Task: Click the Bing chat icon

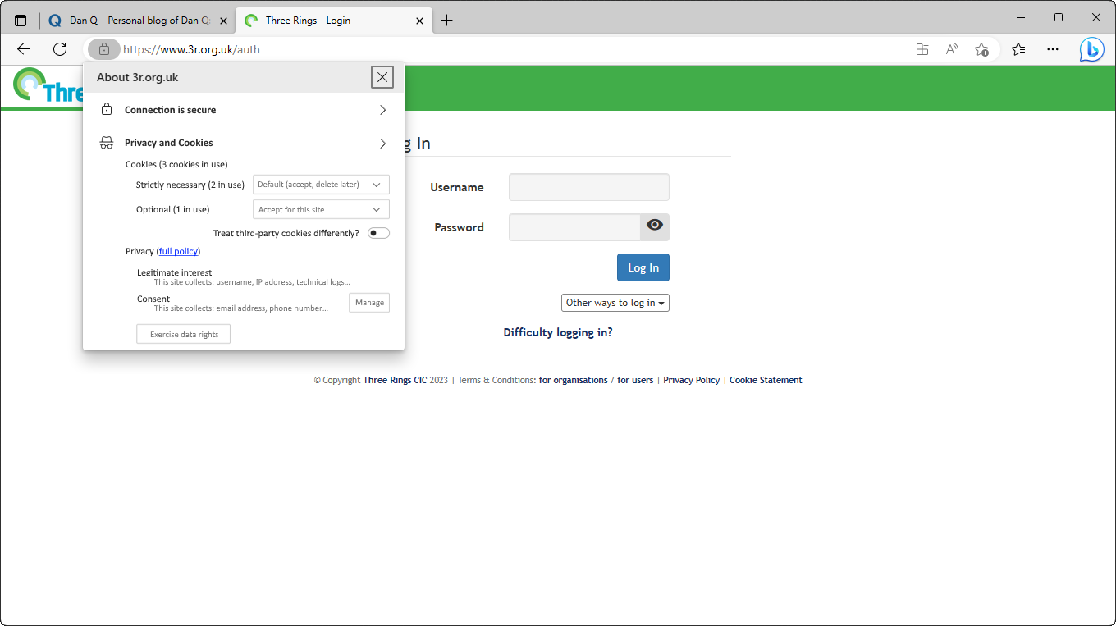Action: pyautogui.click(x=1091, y=49)
